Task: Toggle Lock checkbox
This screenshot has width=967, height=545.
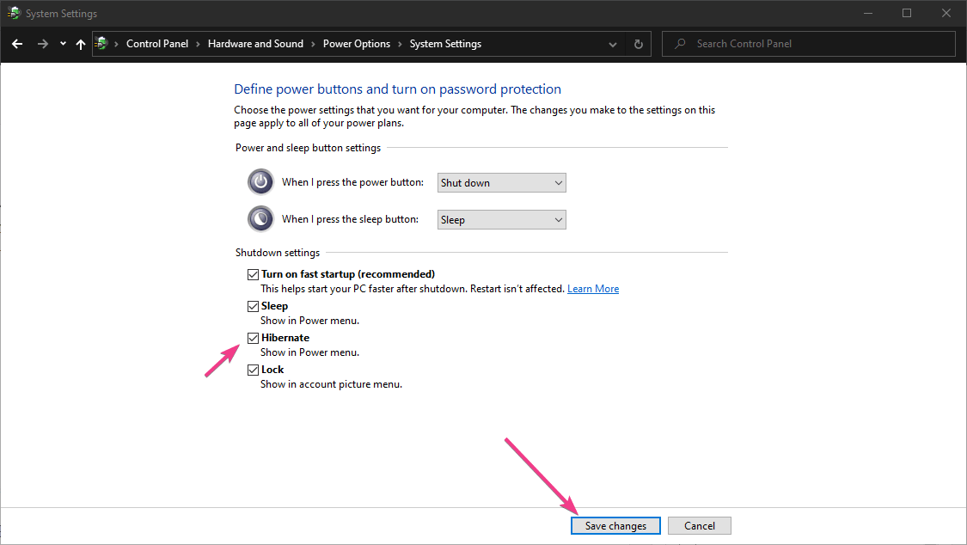Action: click(x=253, y=370)
